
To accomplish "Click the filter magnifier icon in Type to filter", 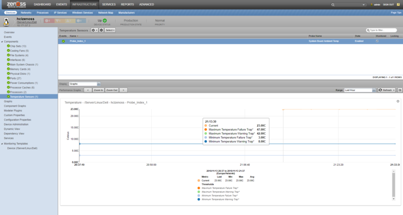I will point(368,30).
